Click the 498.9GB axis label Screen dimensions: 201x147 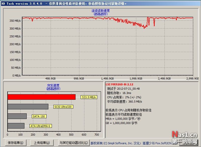(50, 79)
